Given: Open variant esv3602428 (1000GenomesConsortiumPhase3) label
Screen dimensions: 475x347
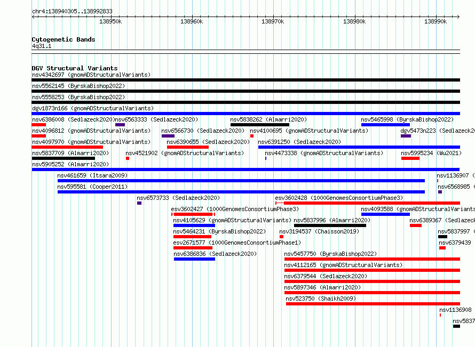Looking at the screenshot, I should pyautogui.click(x=339, y=198).
